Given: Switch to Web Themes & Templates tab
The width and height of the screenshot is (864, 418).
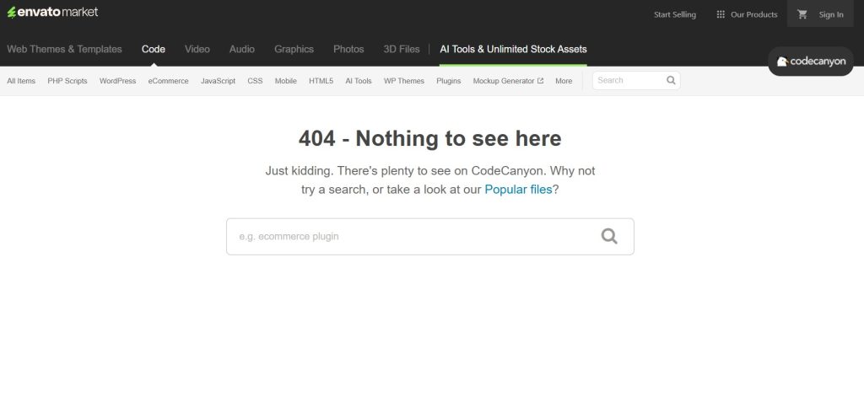Looking at the screenshot, I should pyautogui.click(x=64, y=49).
